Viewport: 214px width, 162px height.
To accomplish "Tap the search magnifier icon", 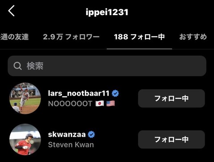I will 18,66.
